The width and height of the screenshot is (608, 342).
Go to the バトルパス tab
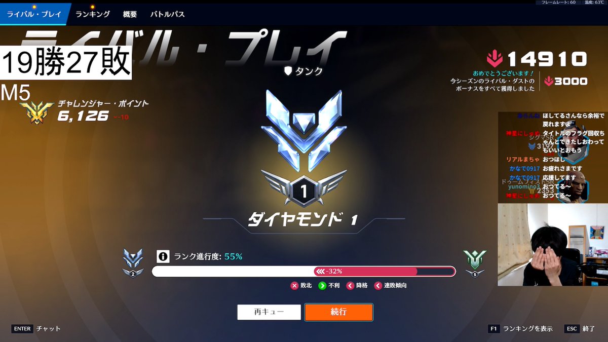pos(167,14)
